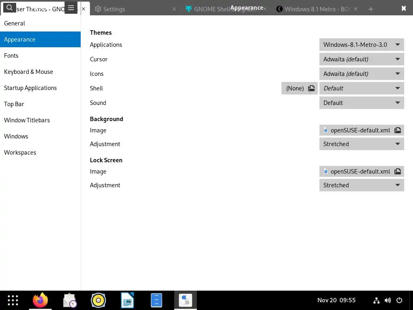Open the clock Nov 20 09:55
Image resolution: width=413 pixels, height=310 pixels.
(336, 300)
